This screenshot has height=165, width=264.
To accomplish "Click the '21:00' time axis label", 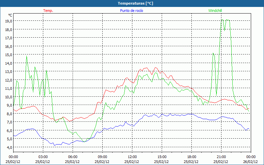I will (221, 157).
